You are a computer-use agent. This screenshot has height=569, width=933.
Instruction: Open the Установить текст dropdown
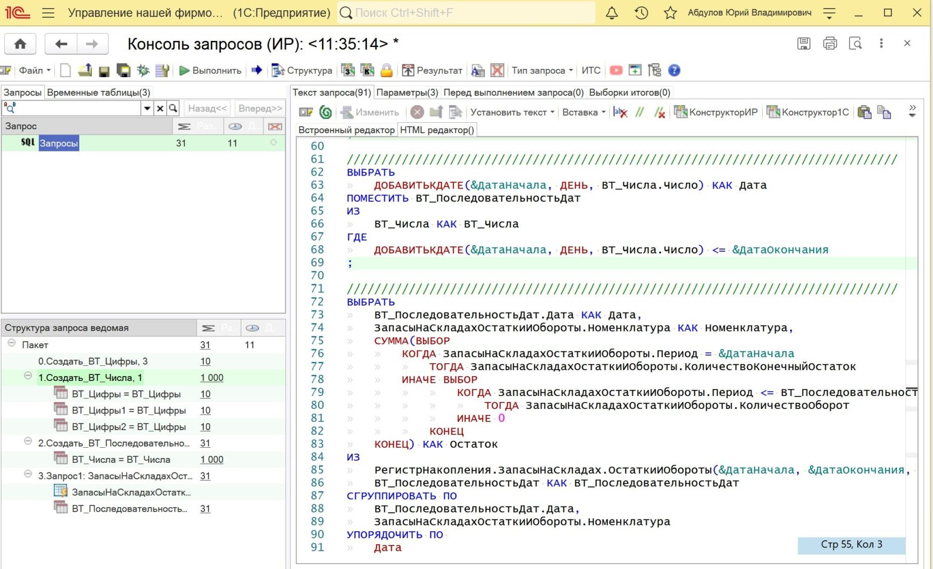[512, 112]
